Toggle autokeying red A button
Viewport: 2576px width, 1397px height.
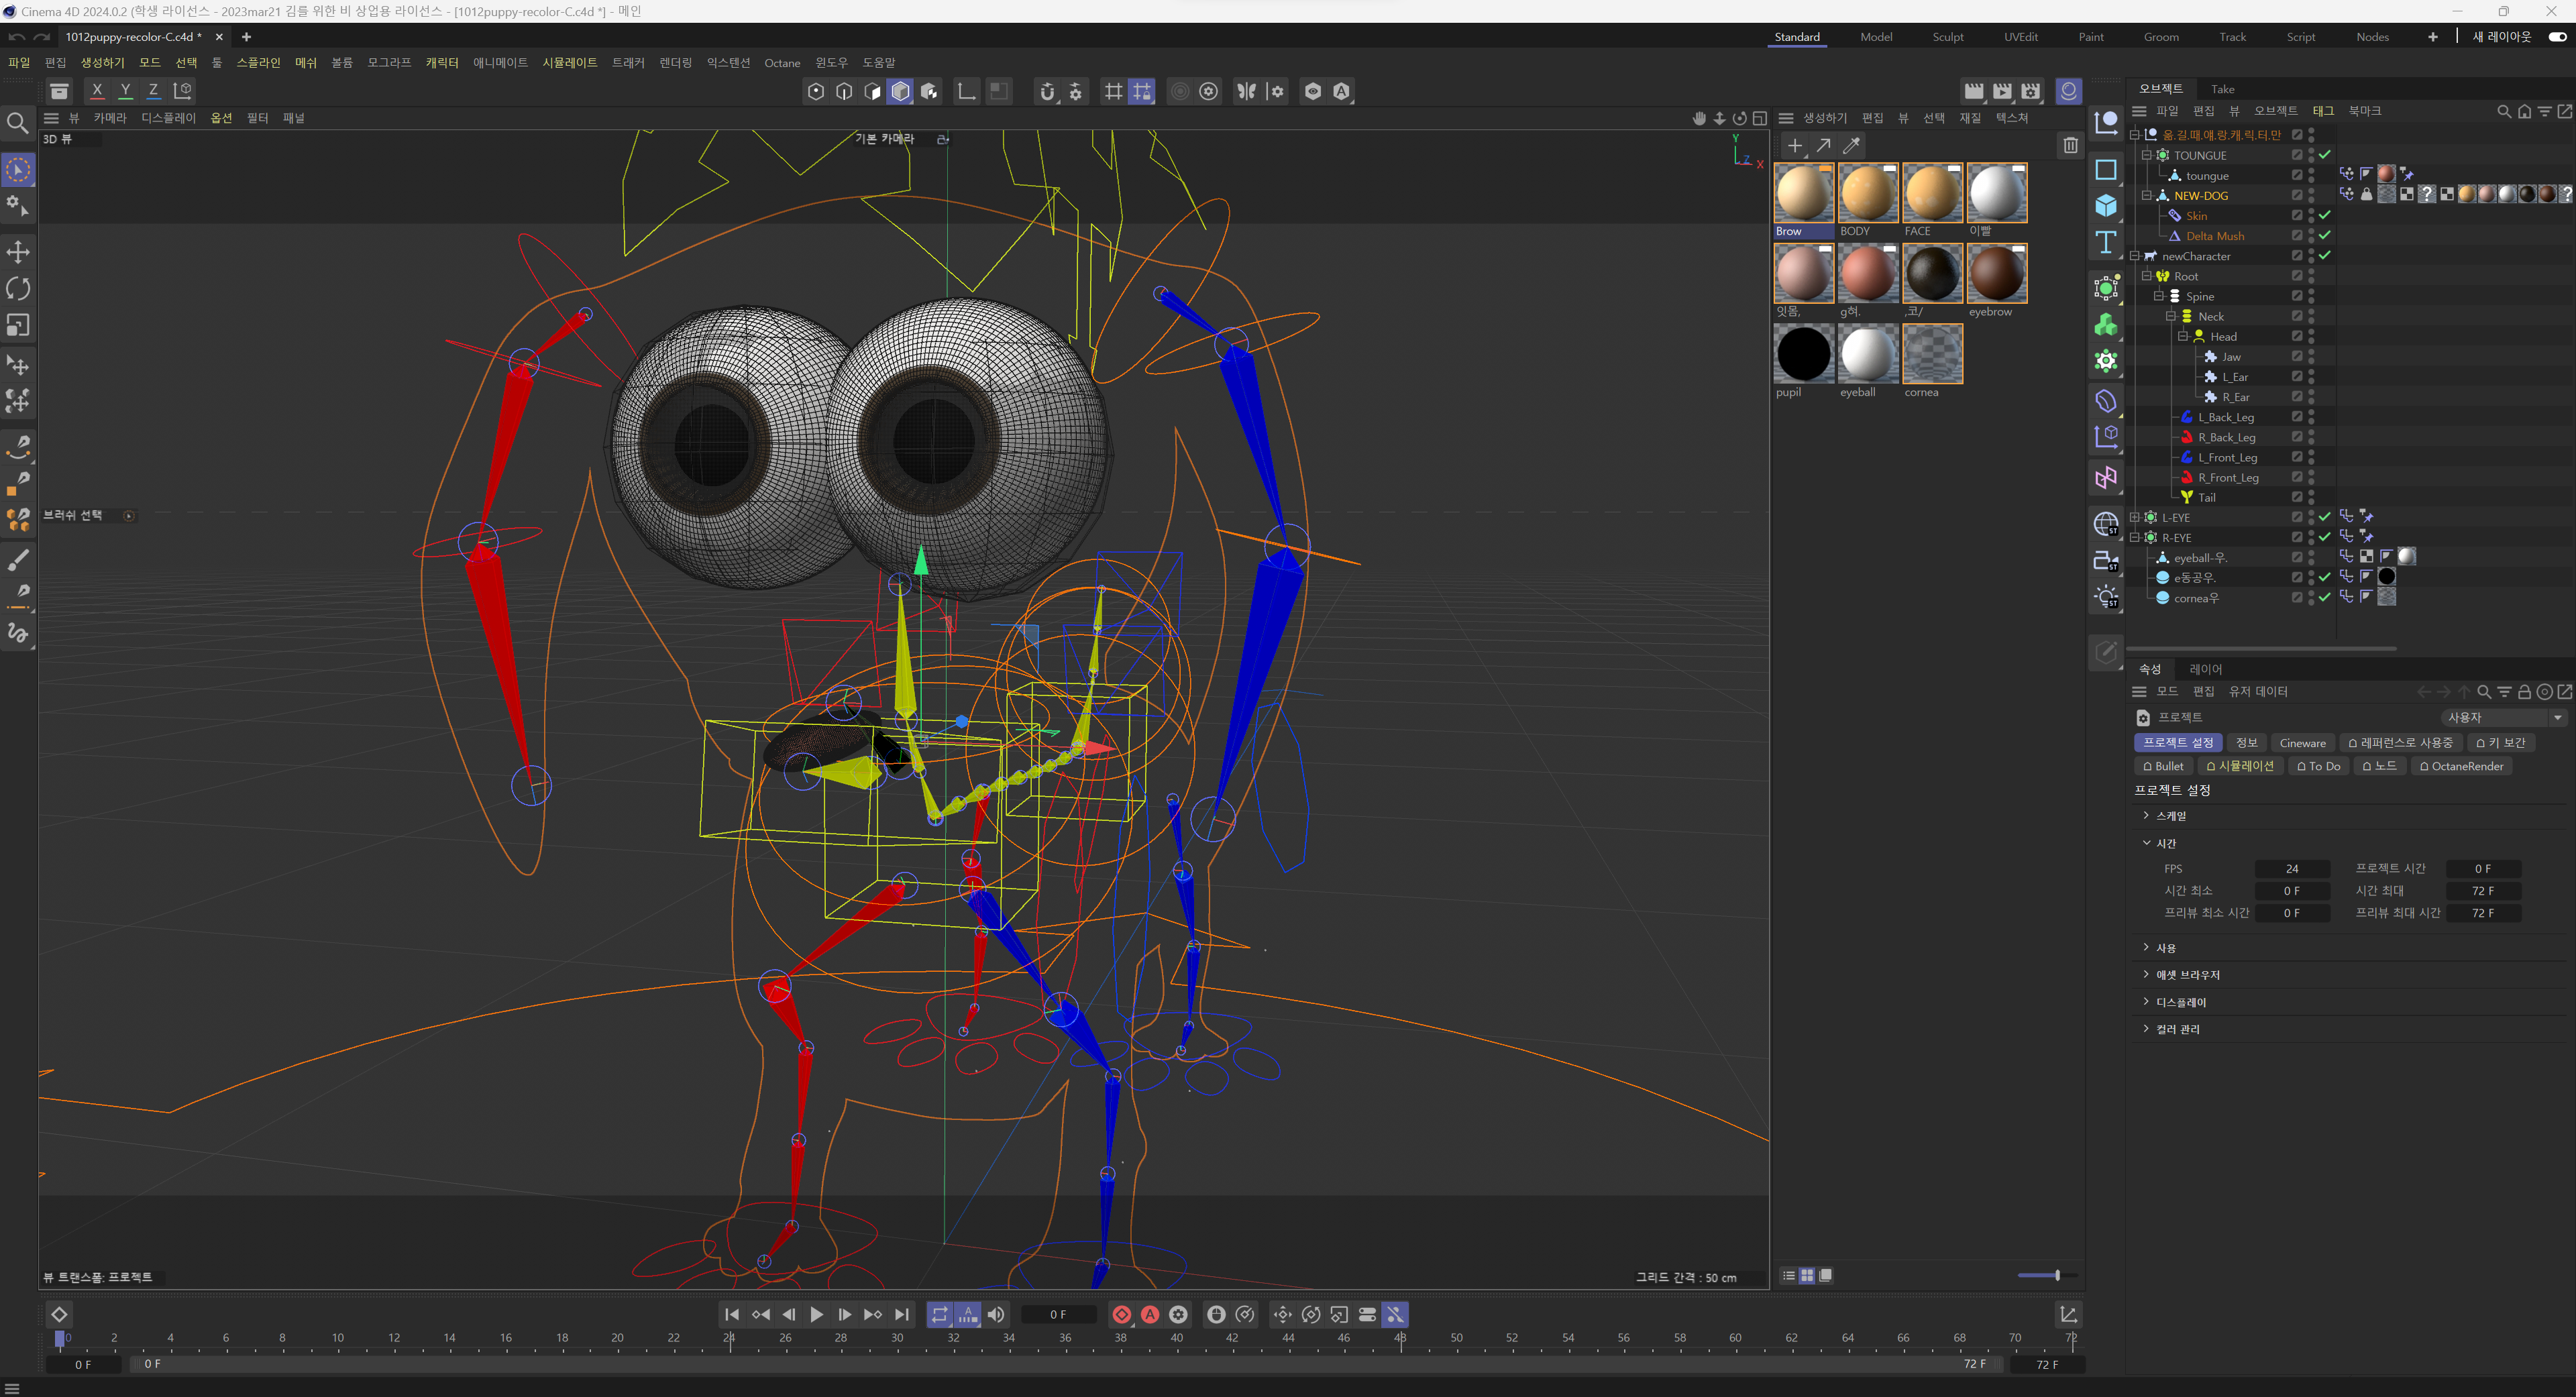tap(1150, 1314)
